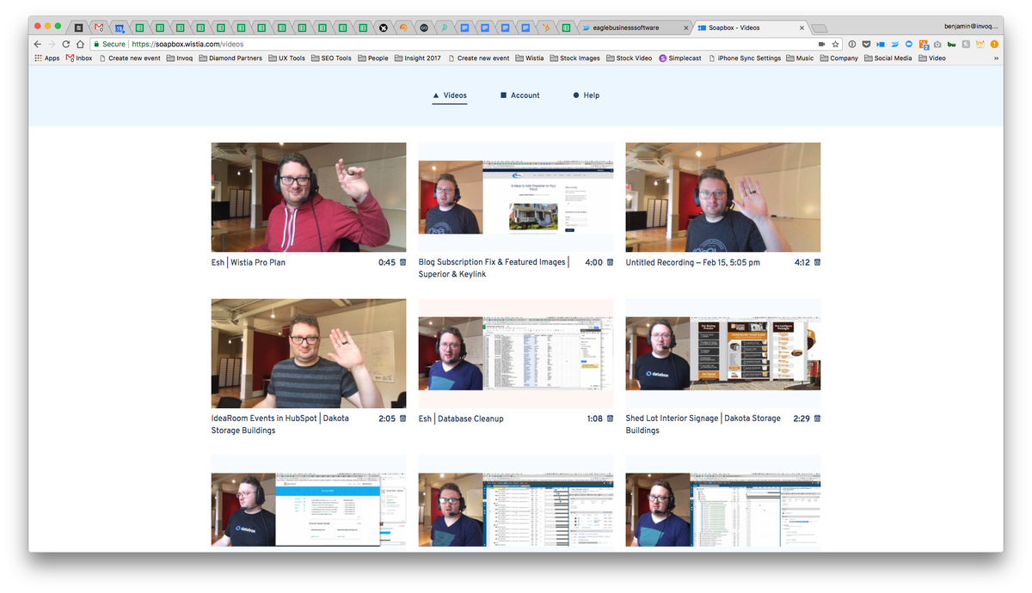This screenshot has height=593, width=1032.
Task: Click the Wistia flags extension icon
Action: pyautogui.click(x=895, y=44)
